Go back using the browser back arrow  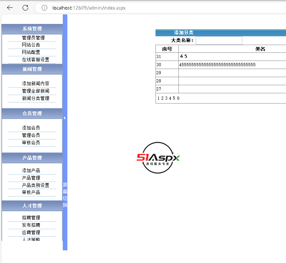[x=10, y=8]
